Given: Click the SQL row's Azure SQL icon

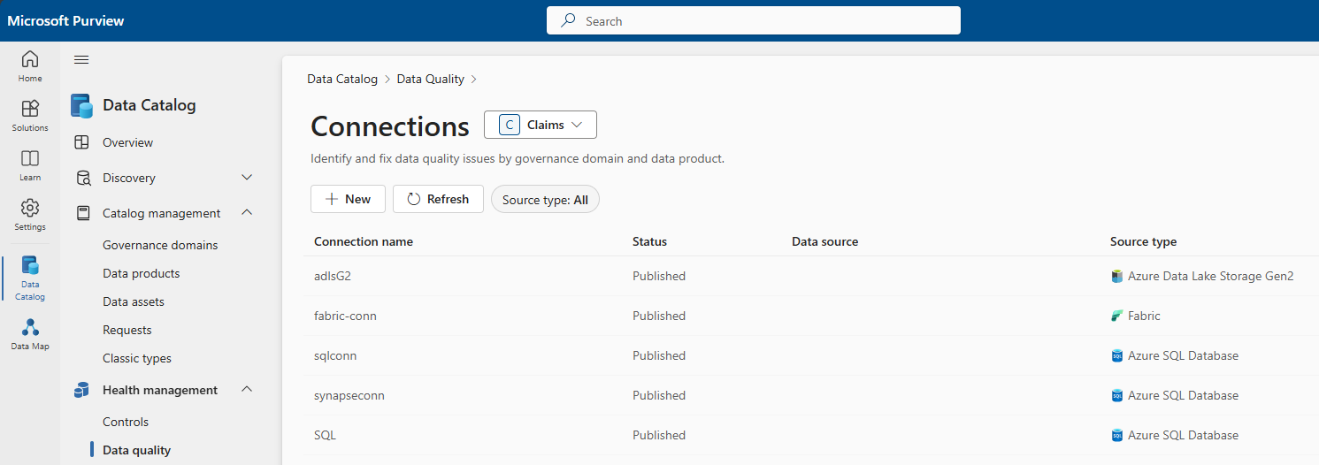Looking at the screenshot, I should pos(1117,435).
